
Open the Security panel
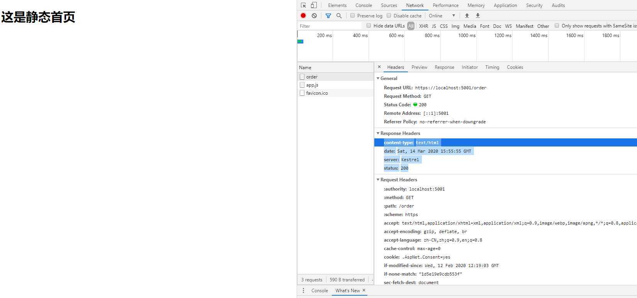534,5
